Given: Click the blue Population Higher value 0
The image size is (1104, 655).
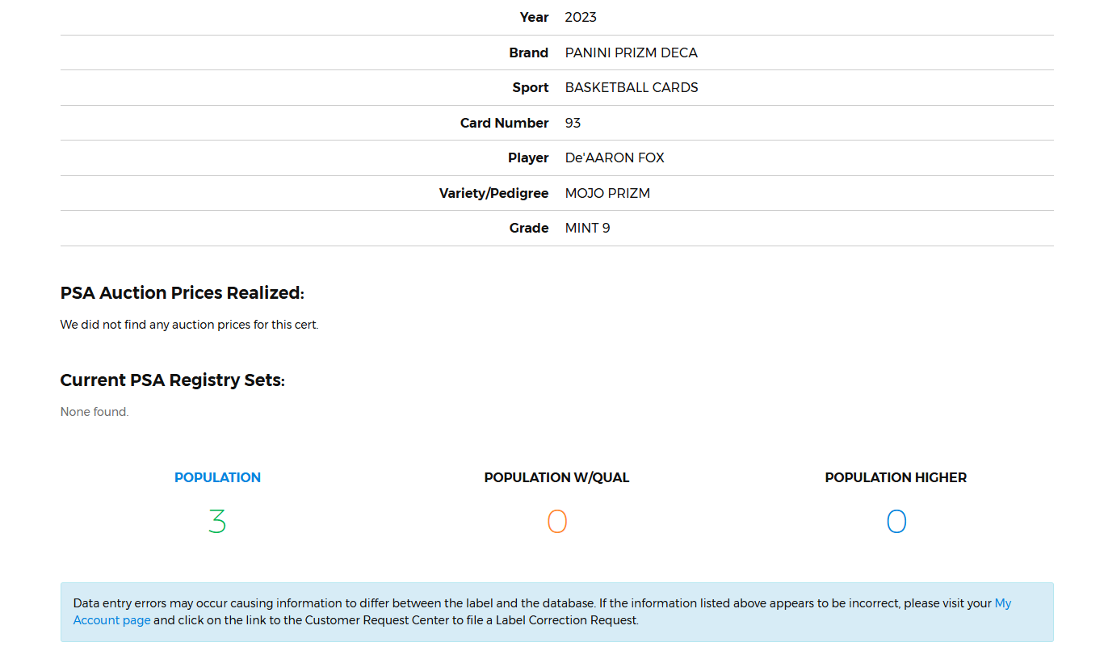Looking at the screenshot, I should (x=896, y=522).
